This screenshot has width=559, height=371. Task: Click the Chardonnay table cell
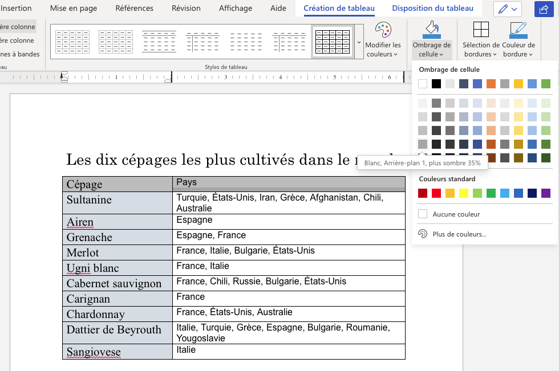(118, 313)
